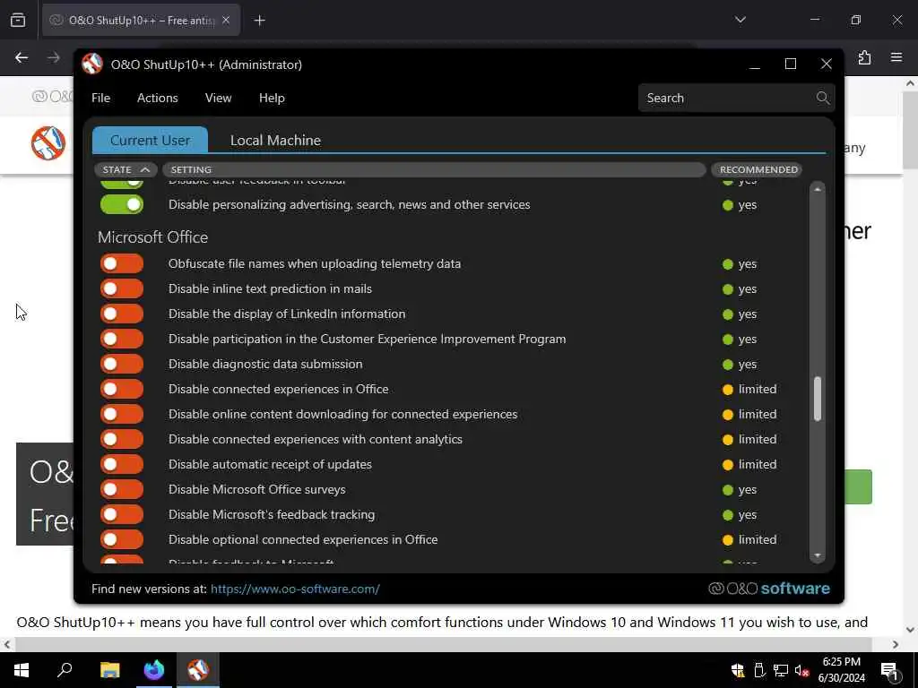Sort by RECOMMENDED column header
Screen dimensions: 918x688
758,169
